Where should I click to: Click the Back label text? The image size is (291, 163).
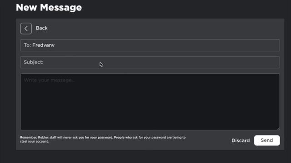(x=41, y=28)
